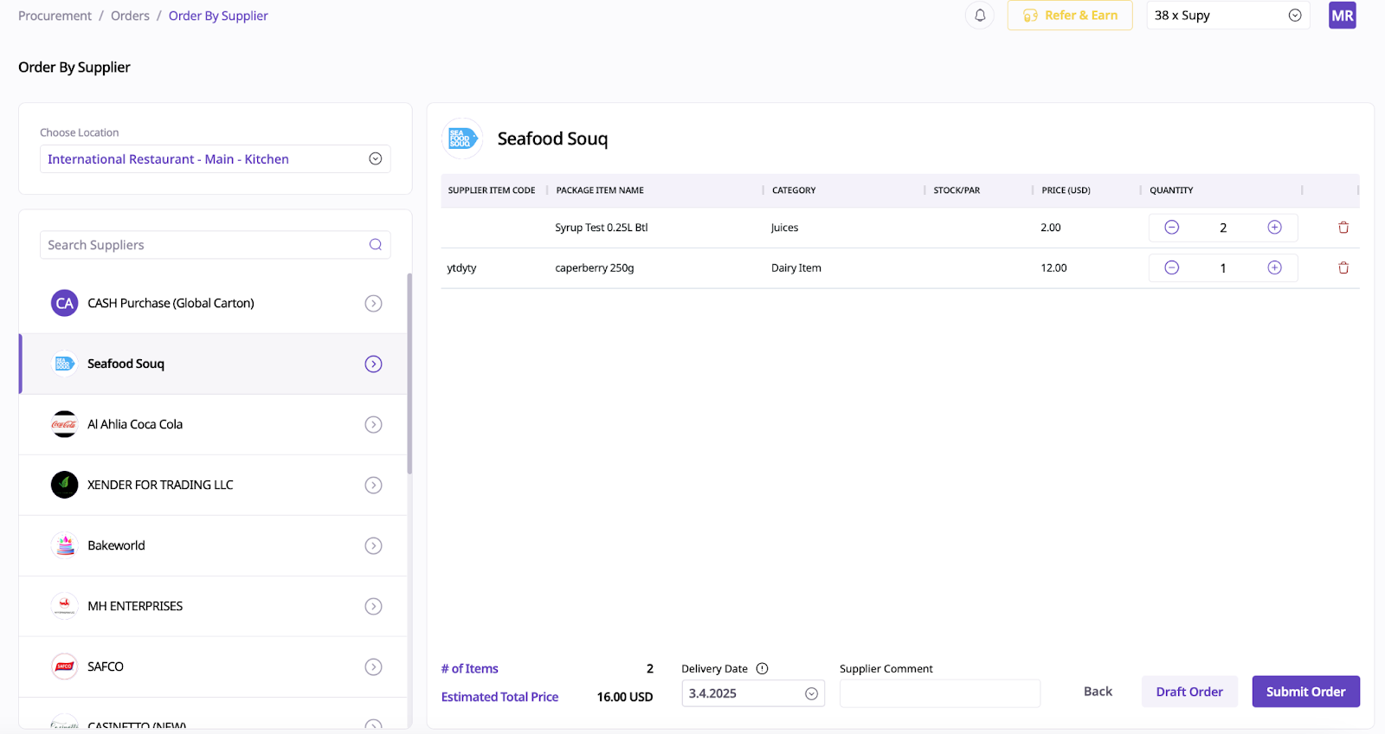The image size is (1385, 734).
Task: Click Submit Order button
Action: coord(1305,692)
